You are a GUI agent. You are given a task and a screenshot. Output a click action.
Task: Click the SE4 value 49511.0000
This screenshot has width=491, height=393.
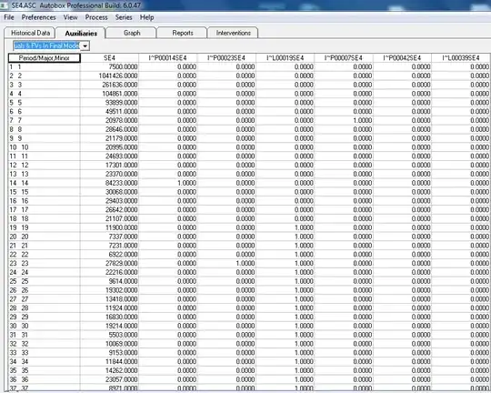click(110, 112)
